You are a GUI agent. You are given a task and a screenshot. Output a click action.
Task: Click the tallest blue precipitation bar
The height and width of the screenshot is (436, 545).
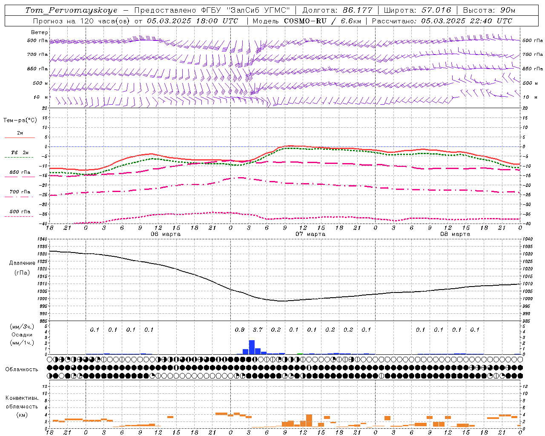pyautogui.click(x=252, y=347)
